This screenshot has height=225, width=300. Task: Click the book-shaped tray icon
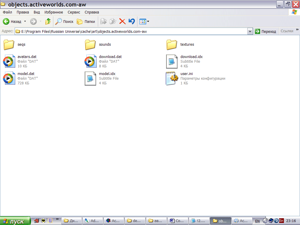point(271,221)
